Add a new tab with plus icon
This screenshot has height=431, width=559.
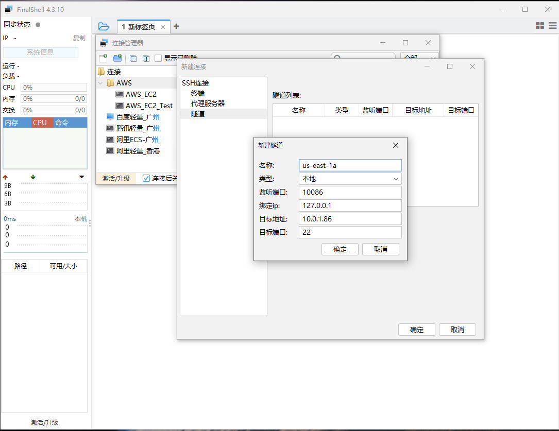click(x=176, y=26)
